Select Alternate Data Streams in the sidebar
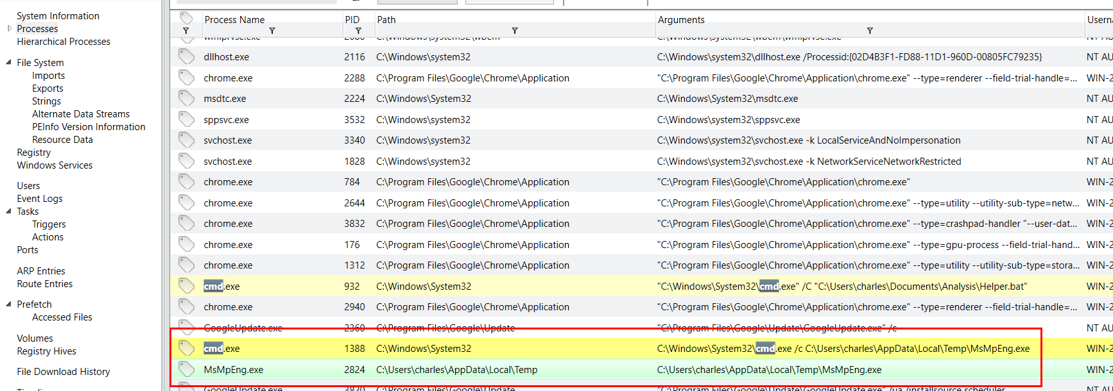1113x391 pixels. coord(81,114)
